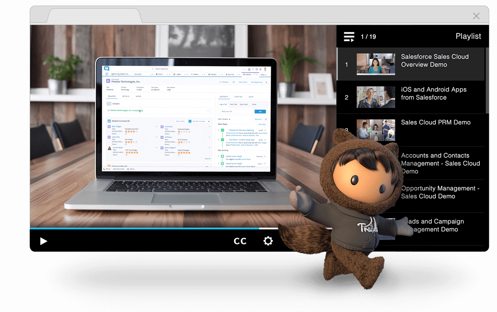Click the number 2 in the playlist row
497x312 pixels.
(346, 97)
